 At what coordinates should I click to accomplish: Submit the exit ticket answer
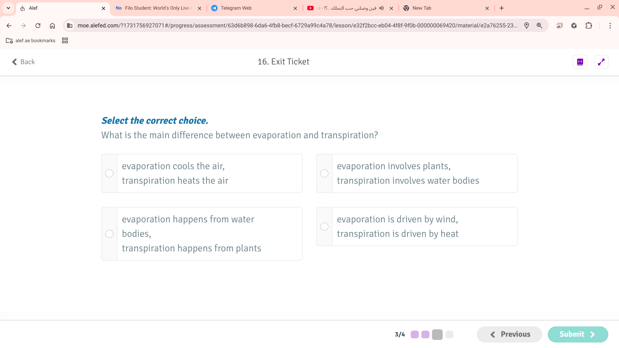click(578, 334)
